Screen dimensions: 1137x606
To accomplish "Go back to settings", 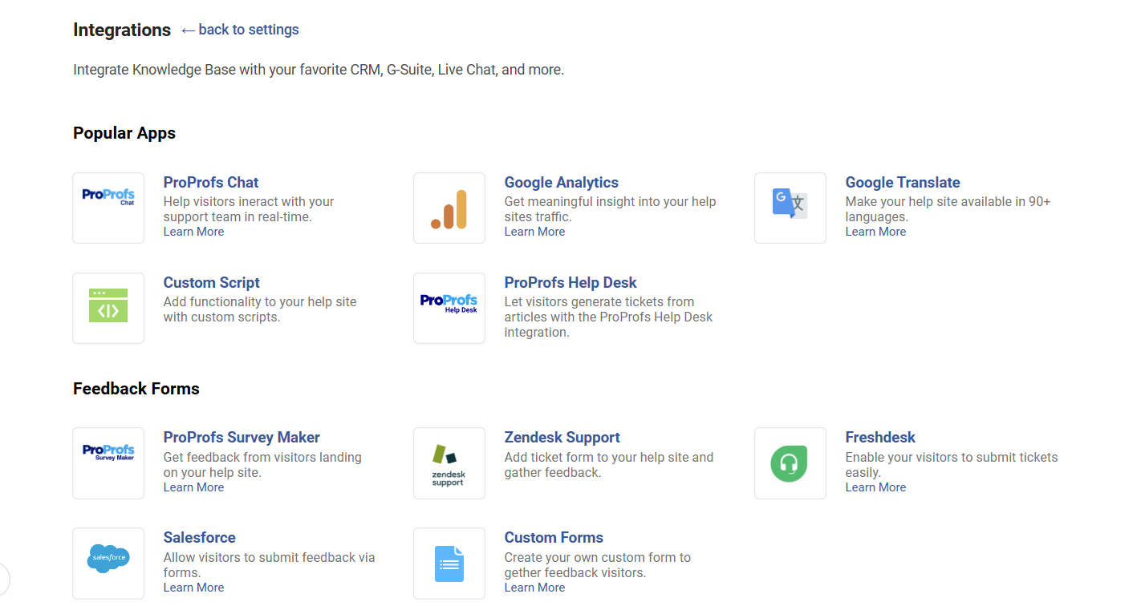I will tap(240, 30).
